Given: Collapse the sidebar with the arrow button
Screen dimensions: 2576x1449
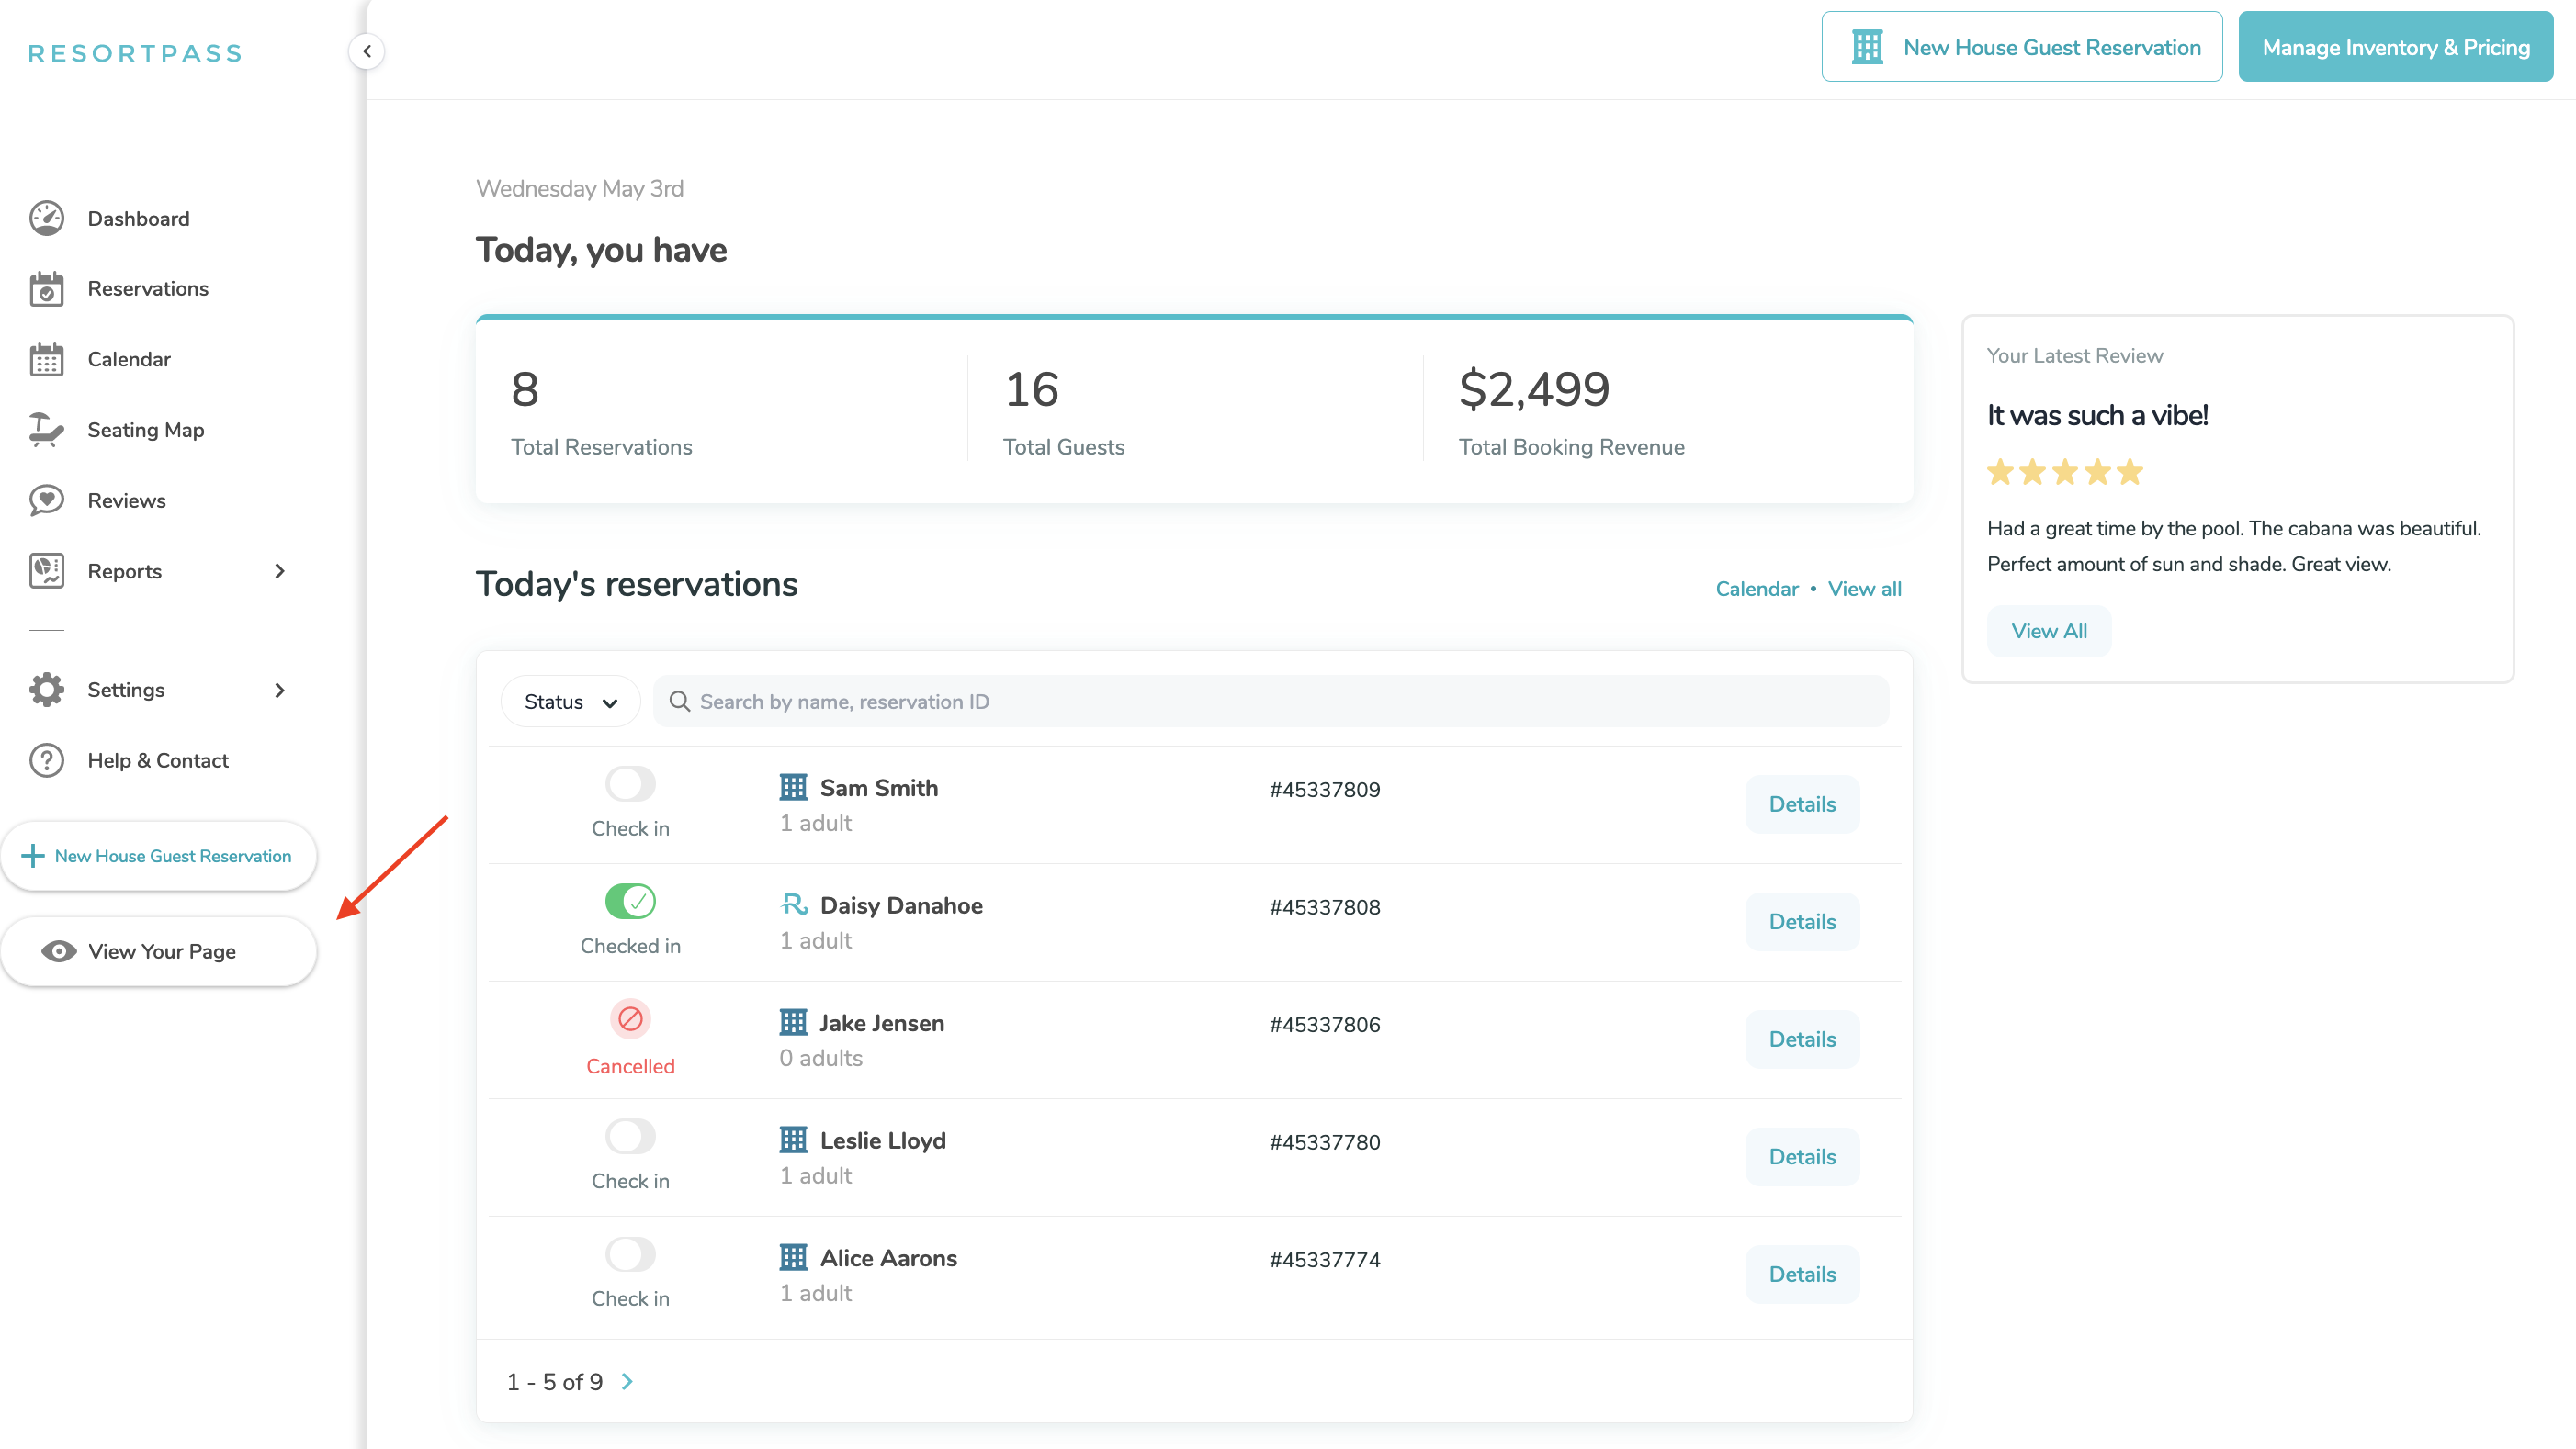Looking at the screenshot, I should (367, 51).
